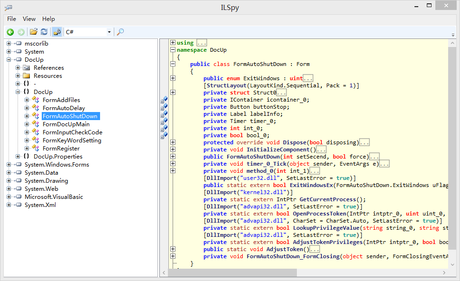Select the FormAutoDelay class icon
The width and height of the screenshot is (460, 281).
36,108
